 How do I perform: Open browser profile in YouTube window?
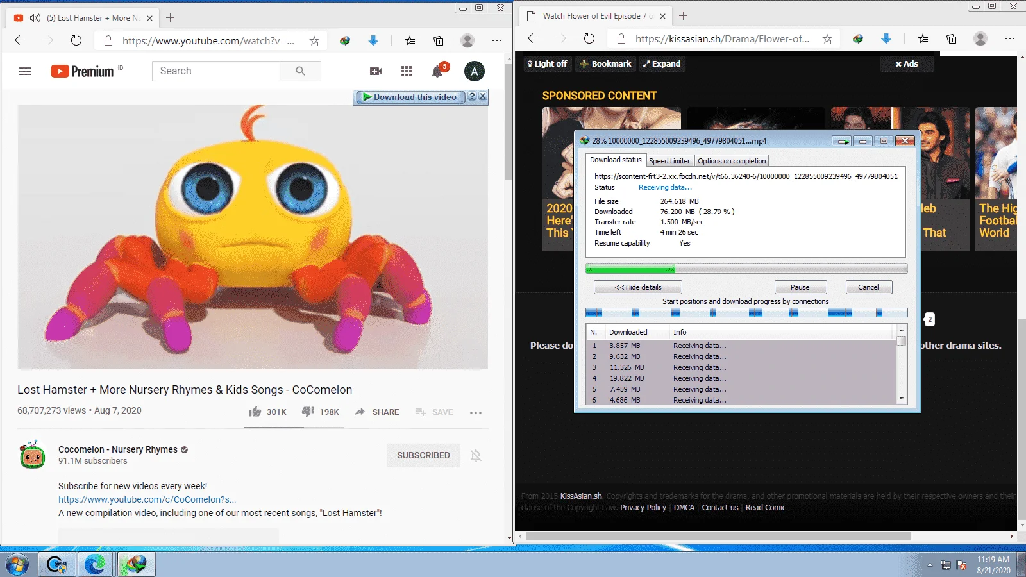click(467, 40)
